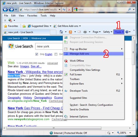Click the Tools command bar button
The image size is (138, 137).
click(119, 32)
